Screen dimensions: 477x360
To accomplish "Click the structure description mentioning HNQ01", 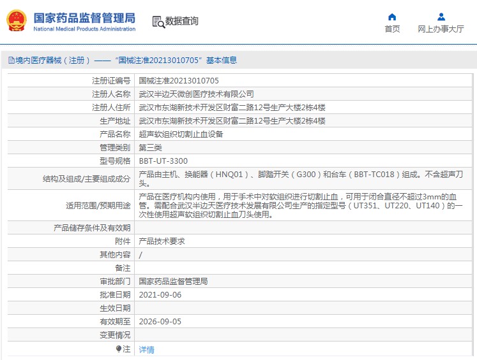I will click(x=301, y=179).
